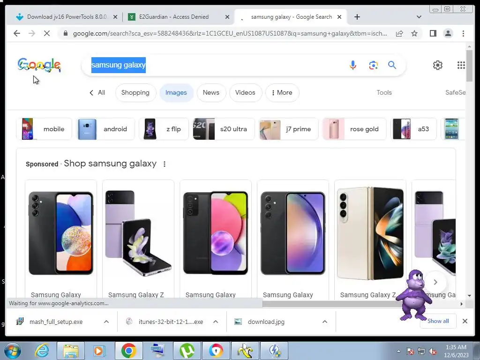Close the downloads bar
480x360 pixels.
point(465,321)
